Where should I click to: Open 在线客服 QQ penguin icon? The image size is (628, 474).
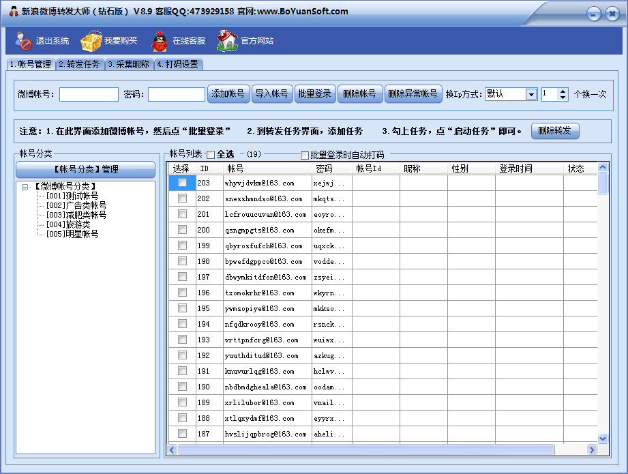[160, 41]
